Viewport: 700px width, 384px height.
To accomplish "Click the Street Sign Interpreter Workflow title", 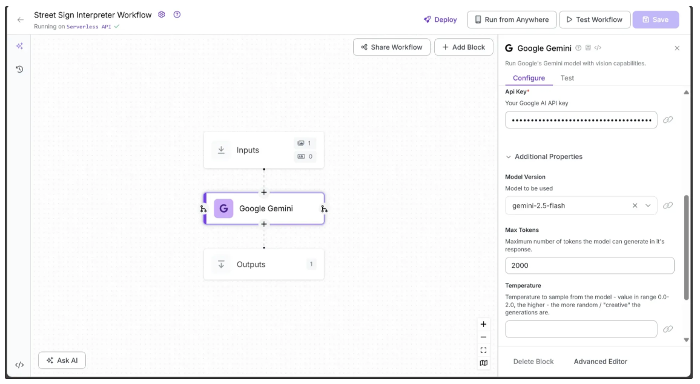I will tap(93, 15).
